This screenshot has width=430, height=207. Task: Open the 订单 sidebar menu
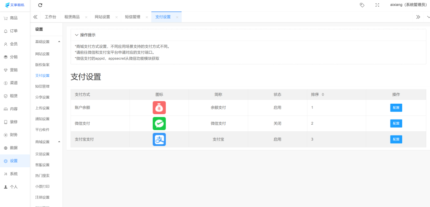coord(15,31)
